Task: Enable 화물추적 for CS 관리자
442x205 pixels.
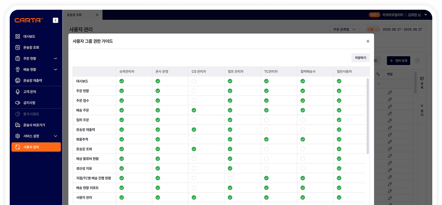Action: tap(194, 139)
